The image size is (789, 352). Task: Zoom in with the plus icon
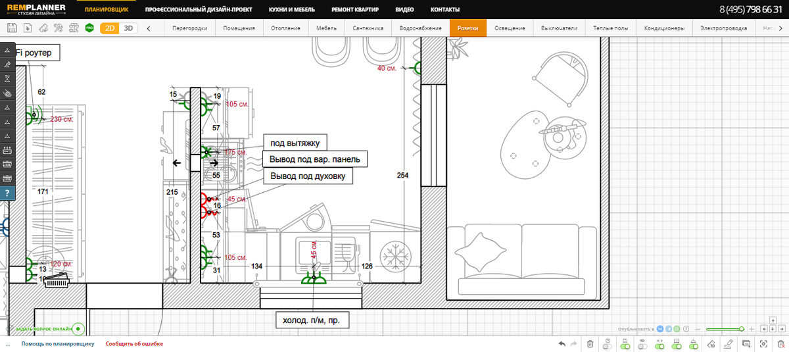(x=752, y=329)
